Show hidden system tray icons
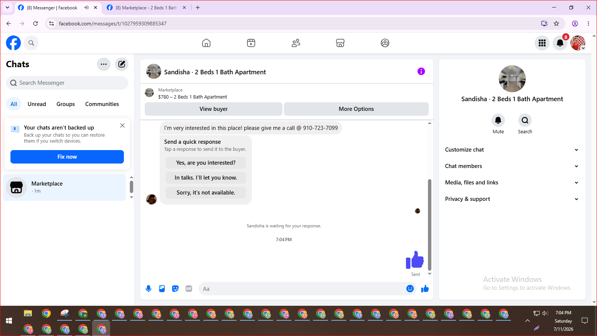The width and height of the screenshot is (597, 336). pos(528,321)
